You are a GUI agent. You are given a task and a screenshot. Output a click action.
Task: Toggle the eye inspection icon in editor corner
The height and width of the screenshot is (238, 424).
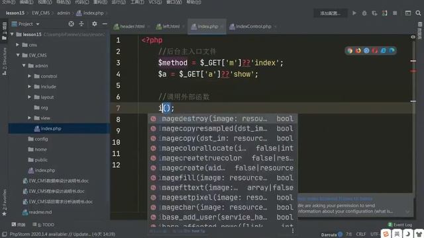click(413, 37)
